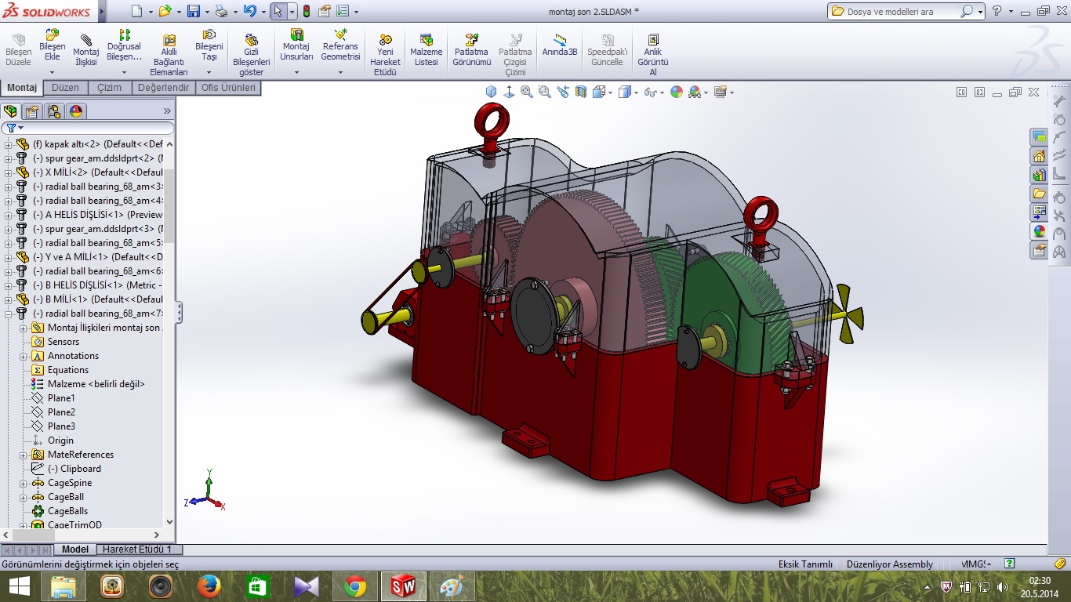The image size is (1071, 602).
Task: Select Plane1 in the feature tree
Action: [61, 398]
